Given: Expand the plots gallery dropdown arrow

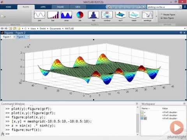Looking at the screenshot, I should pyautogui.click(x=156, y=16).
